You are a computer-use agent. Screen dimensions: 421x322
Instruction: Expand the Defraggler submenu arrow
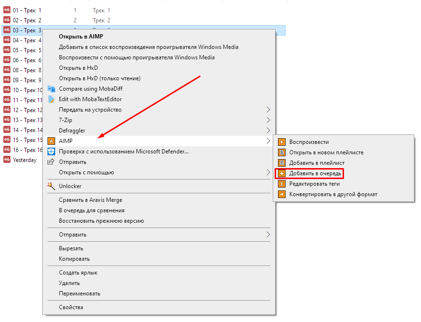[268, 131]
